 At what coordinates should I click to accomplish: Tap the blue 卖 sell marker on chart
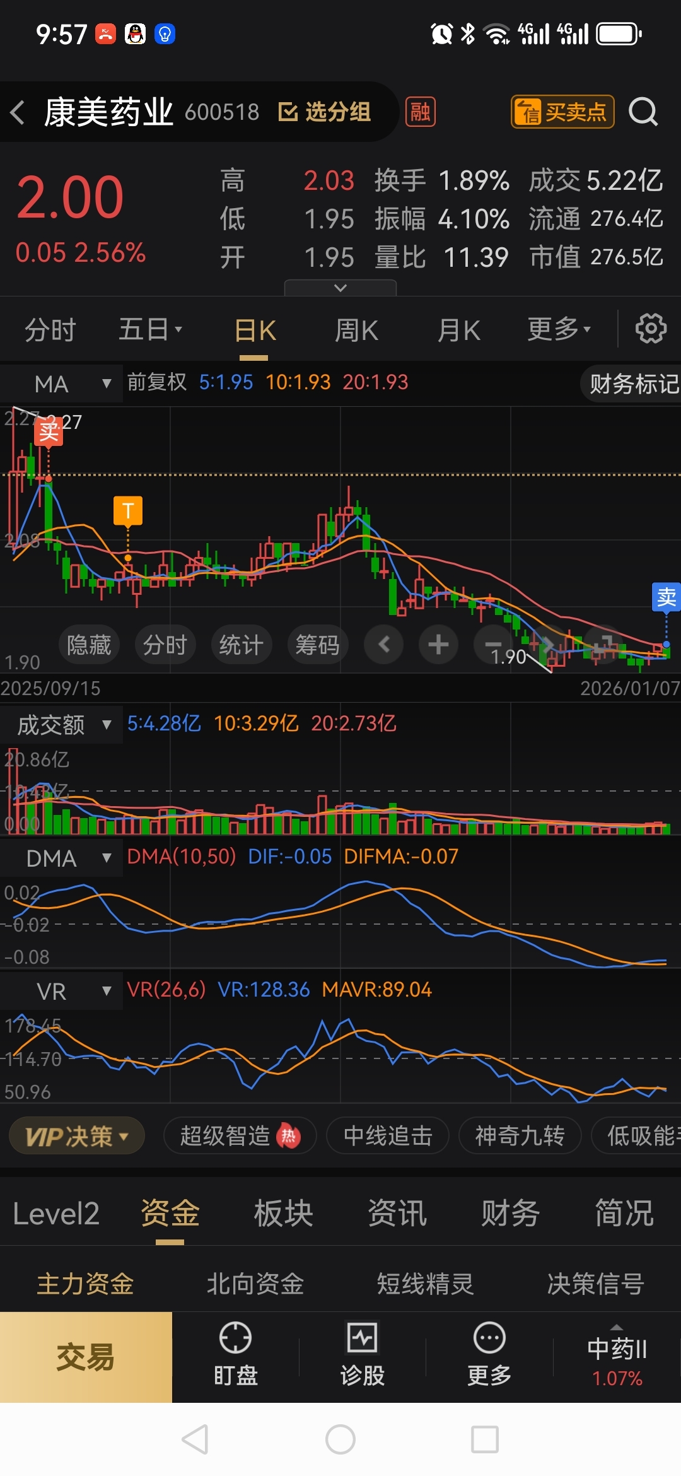coord(666,597)
